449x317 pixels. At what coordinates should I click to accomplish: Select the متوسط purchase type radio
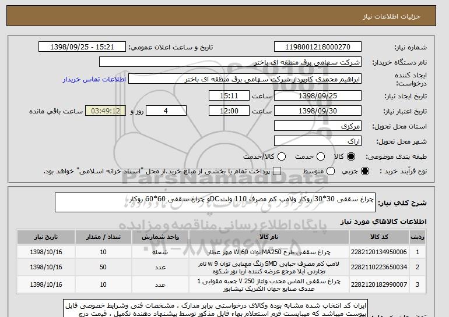tap(331, 172)
